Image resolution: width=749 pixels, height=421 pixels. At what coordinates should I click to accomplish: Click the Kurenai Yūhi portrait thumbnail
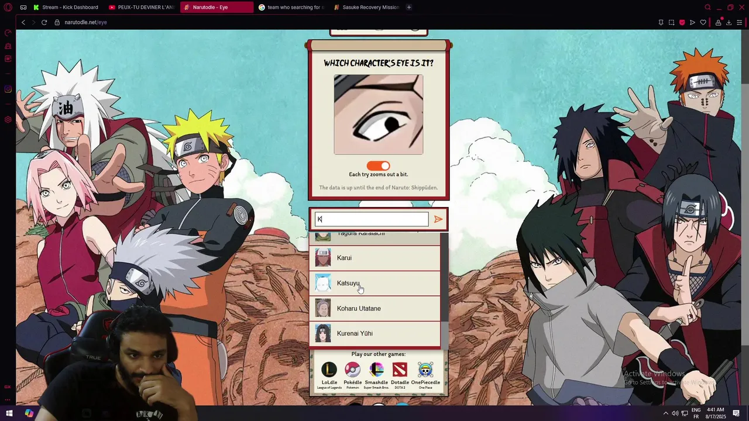[323, 333]
